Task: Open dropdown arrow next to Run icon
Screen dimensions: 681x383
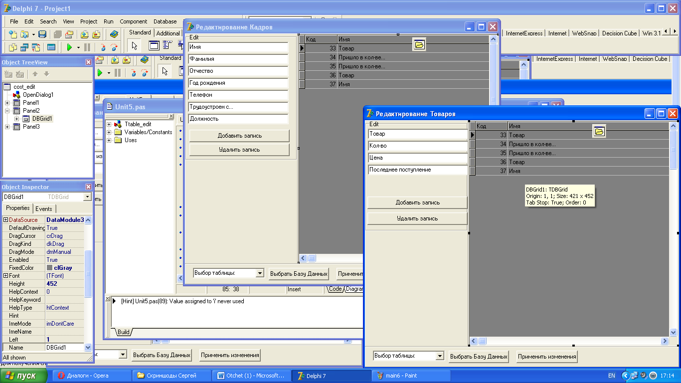Action: 78,47
